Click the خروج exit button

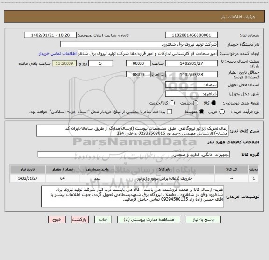[57, 219]
